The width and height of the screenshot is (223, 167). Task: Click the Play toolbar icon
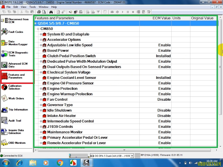point(123,12)
